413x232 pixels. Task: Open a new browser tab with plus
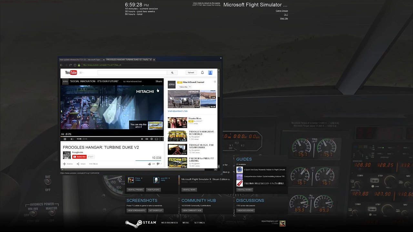click(154, 60)
